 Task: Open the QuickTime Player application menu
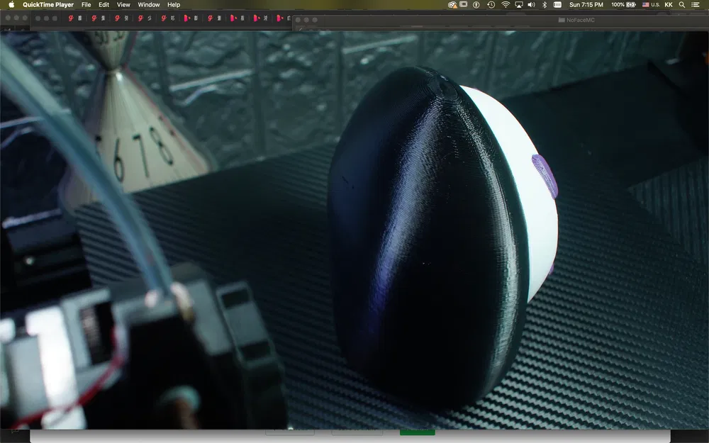point(48,4)
